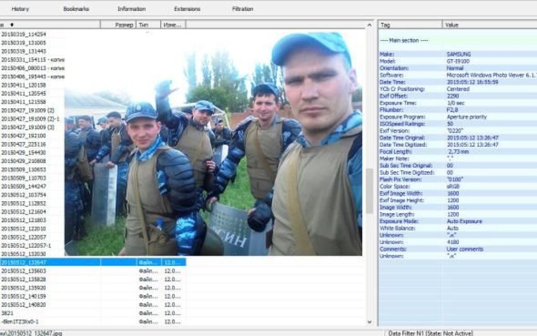The width and height of the screenshot is (537, 336).
Task: Select the file named 3821
Action: pyautogui.click(x=7, y=313)
